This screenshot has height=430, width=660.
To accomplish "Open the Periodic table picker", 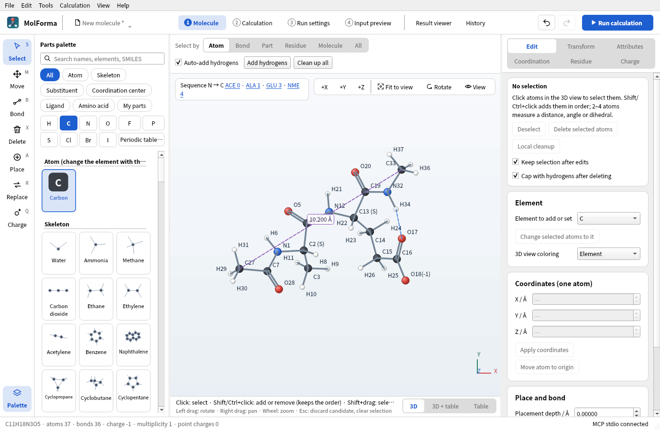I will 141,140.
